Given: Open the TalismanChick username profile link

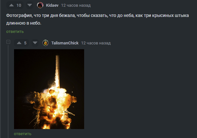Looking at the screenshot, I should coord(65,43).
